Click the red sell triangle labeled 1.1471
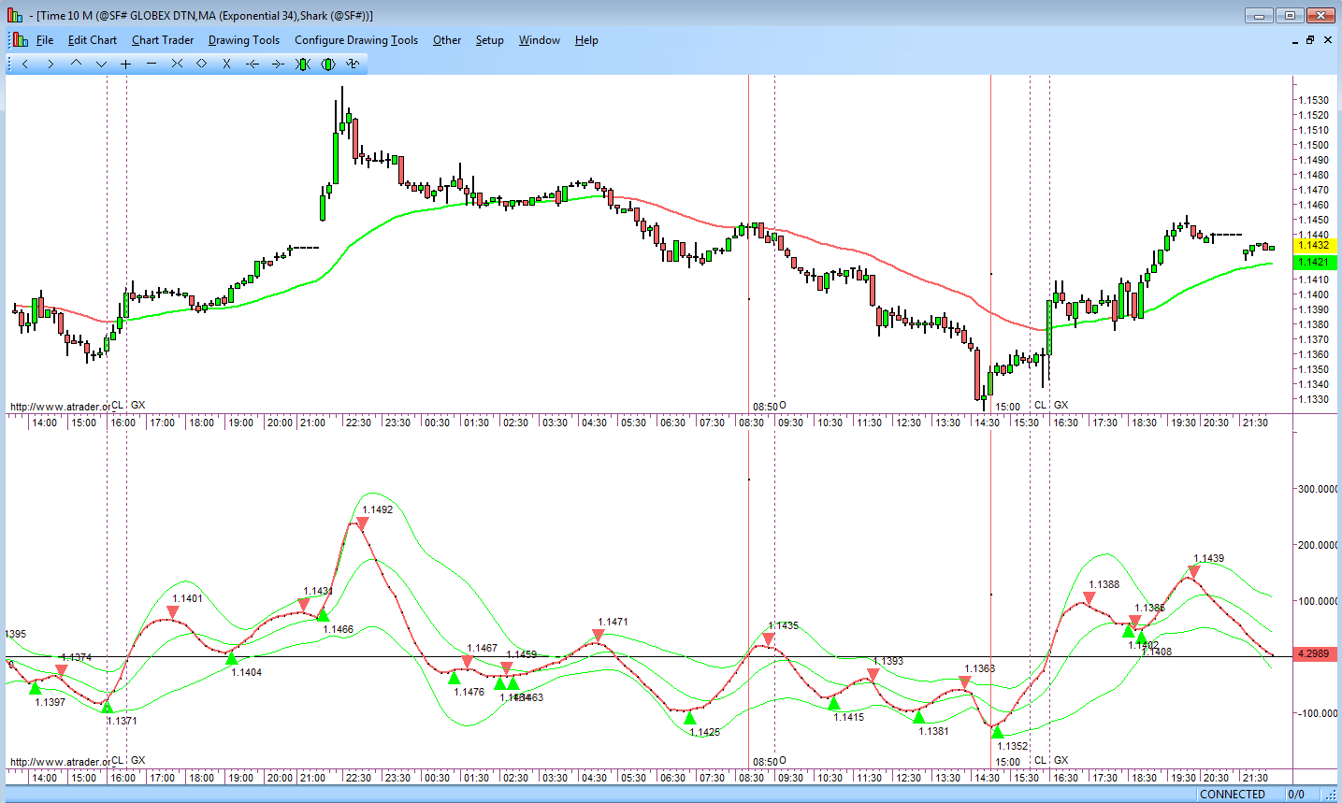The image size is (1342, 803). (x=598, y=636)
